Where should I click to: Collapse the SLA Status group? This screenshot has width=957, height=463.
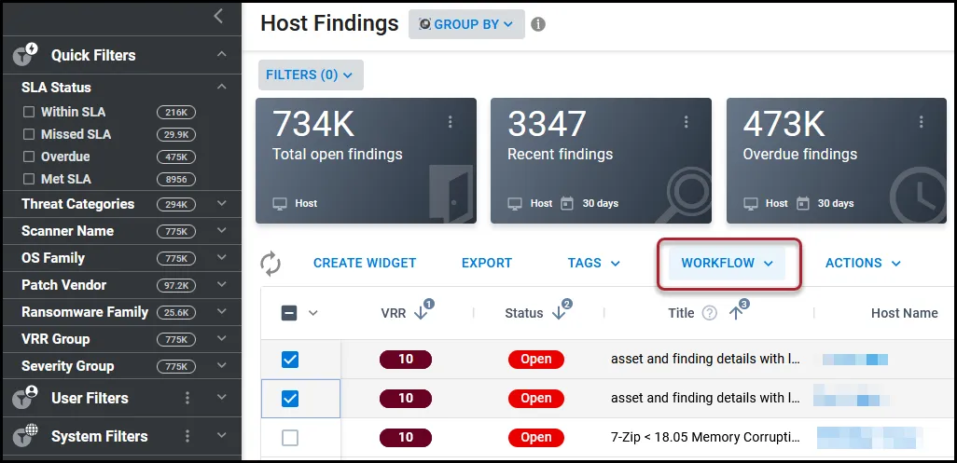click(x=222, y=88)
